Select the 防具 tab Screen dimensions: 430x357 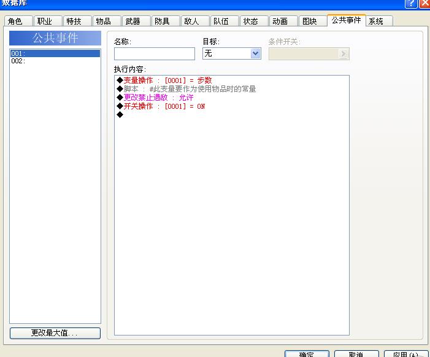pos(166,21)
